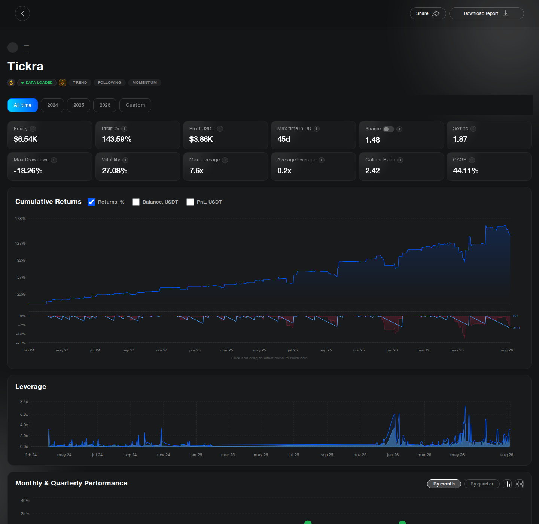Viewport: 539px width, 524px height.
Task: Click the 143.59% profit value
Action: coord(116,139)
